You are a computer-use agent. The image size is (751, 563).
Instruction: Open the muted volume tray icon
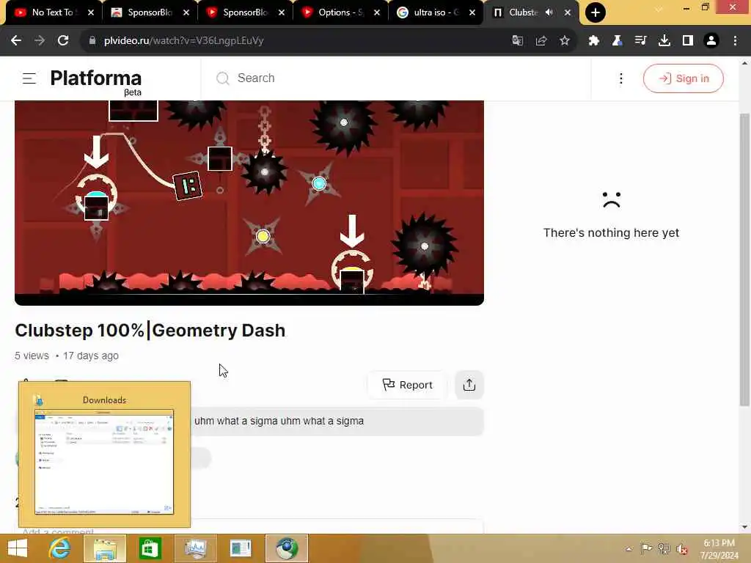(681, 549)
